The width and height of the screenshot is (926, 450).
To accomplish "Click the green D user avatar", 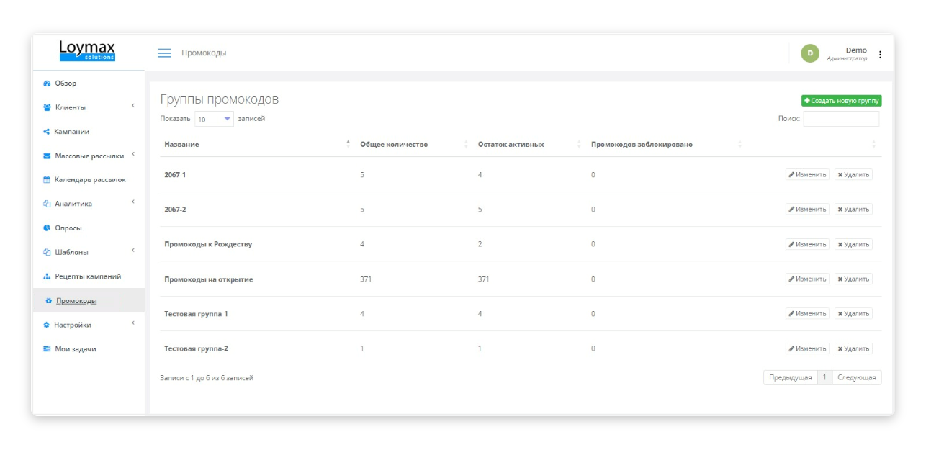I will [x=810, y=53].
